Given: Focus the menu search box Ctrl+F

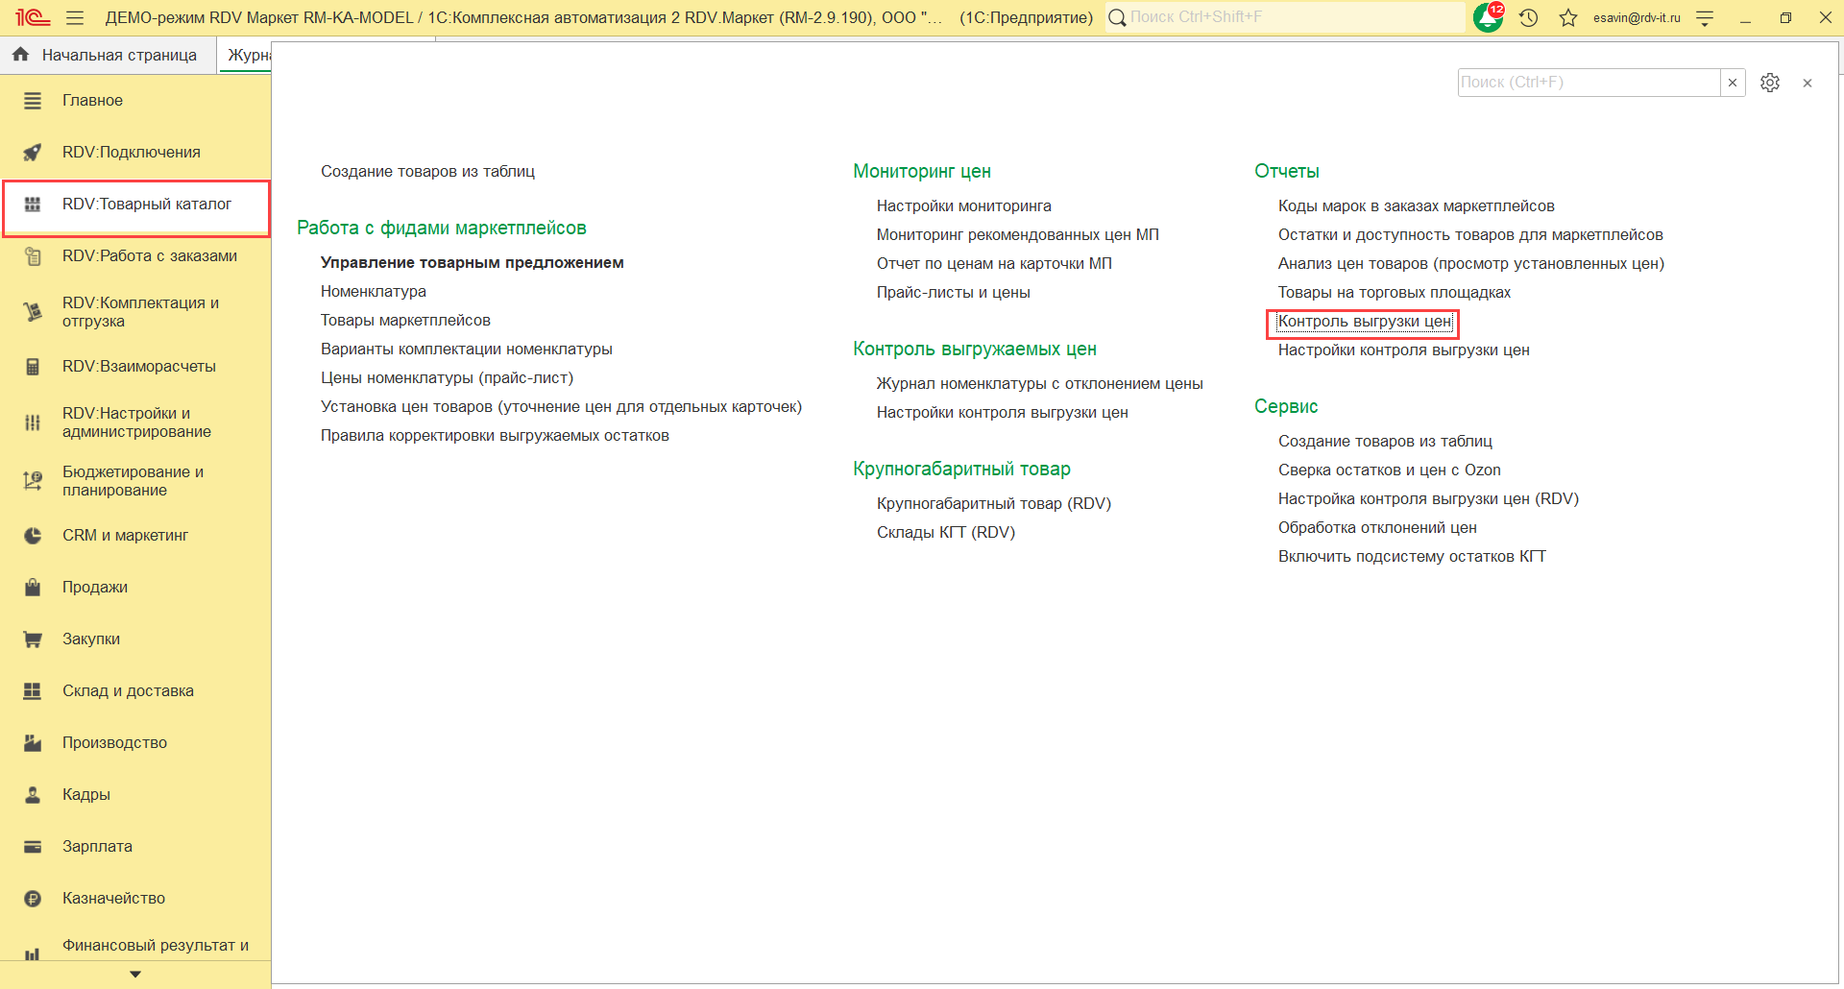Looking at the screenshot, I should click(x=1588, y=83).
